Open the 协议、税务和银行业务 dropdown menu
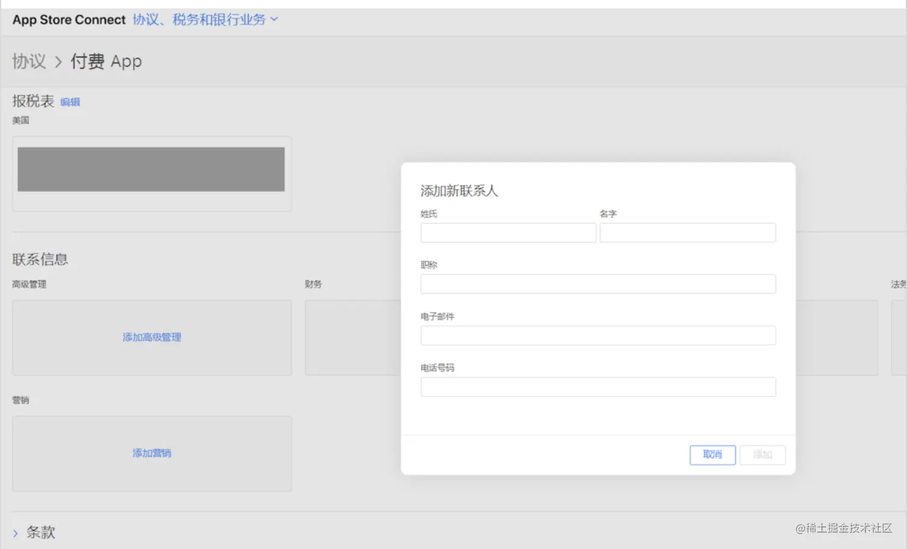The image size is (907, 549). 205,19
